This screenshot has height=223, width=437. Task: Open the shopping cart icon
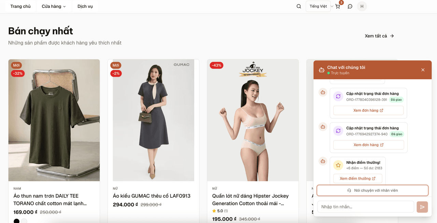coord(338,6)
